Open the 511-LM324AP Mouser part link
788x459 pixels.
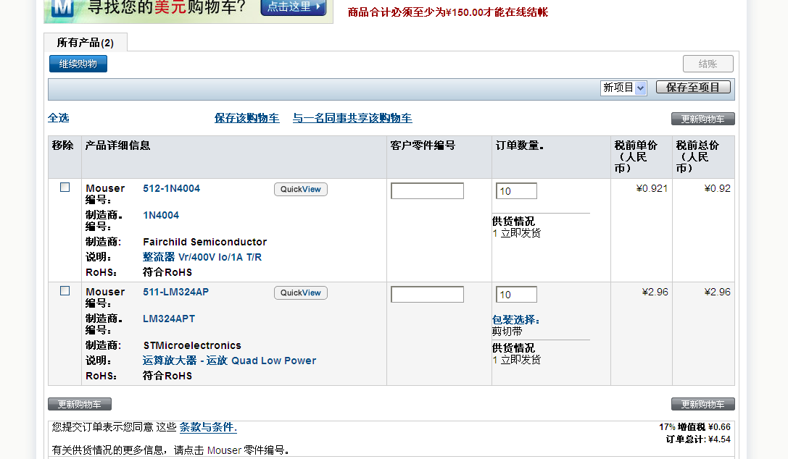[176, 292]
